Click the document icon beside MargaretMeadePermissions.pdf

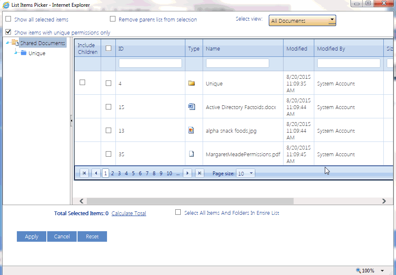tap(193, 154)
